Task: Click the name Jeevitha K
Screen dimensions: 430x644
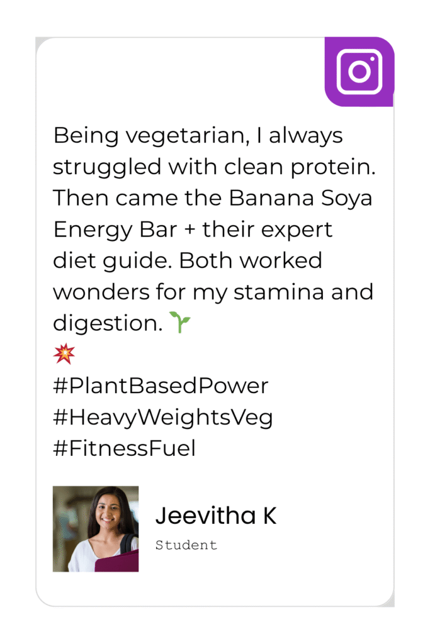Action: point(216,516)
